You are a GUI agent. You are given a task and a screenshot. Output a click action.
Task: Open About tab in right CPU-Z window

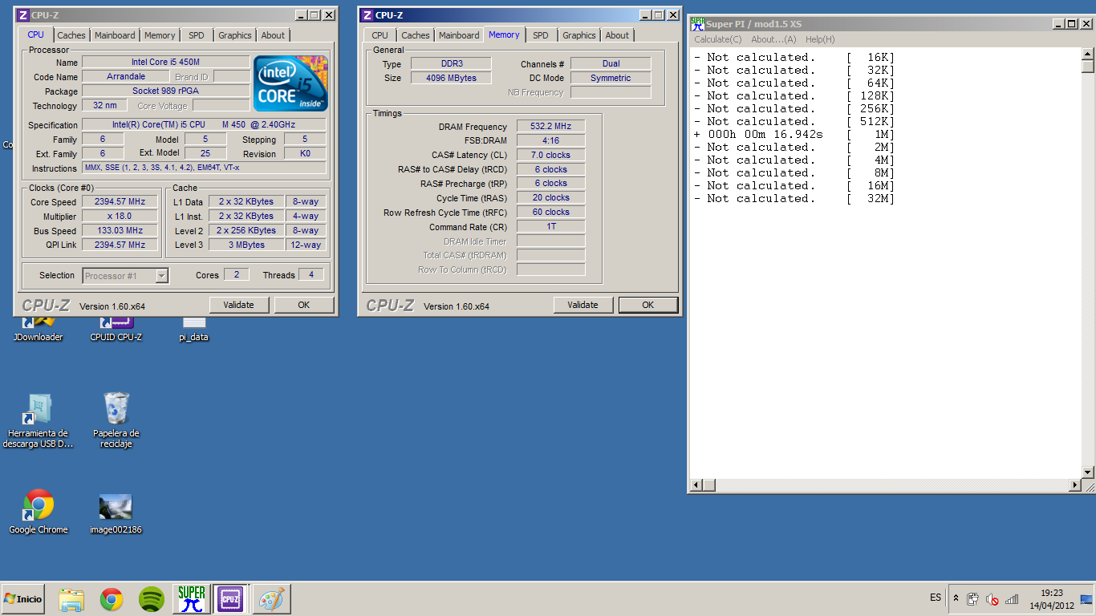coord(617,35)
